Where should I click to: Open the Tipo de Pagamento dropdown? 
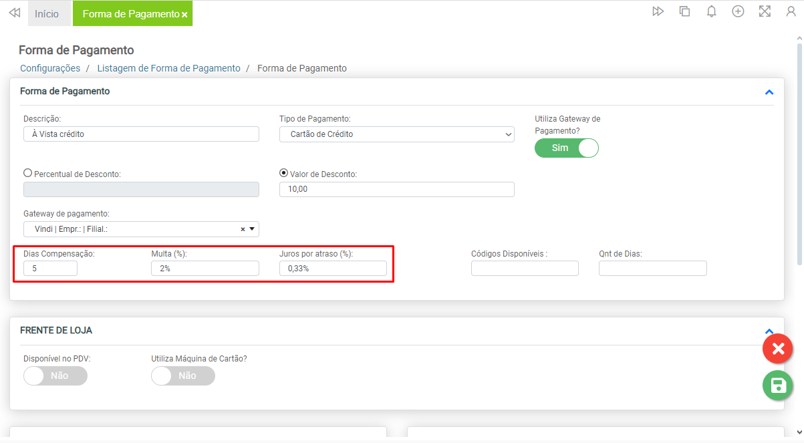point(396,134)
